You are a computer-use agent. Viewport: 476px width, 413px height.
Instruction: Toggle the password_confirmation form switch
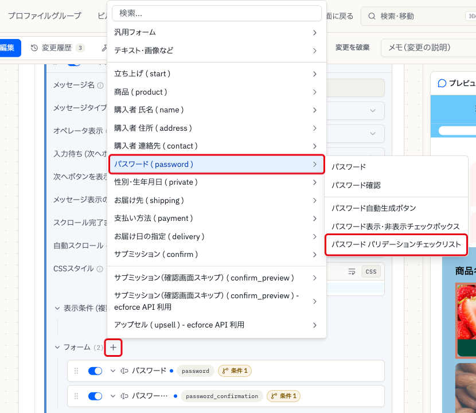click(95, 396)
